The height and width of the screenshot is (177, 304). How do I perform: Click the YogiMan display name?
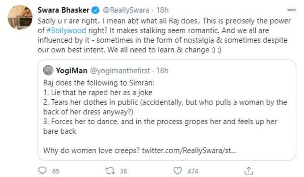click(72, 71)
